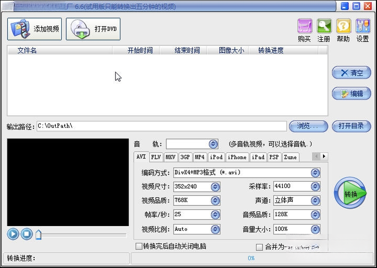Minimize the converter window
Screen dimensions: 377x268
click(345, 6)
